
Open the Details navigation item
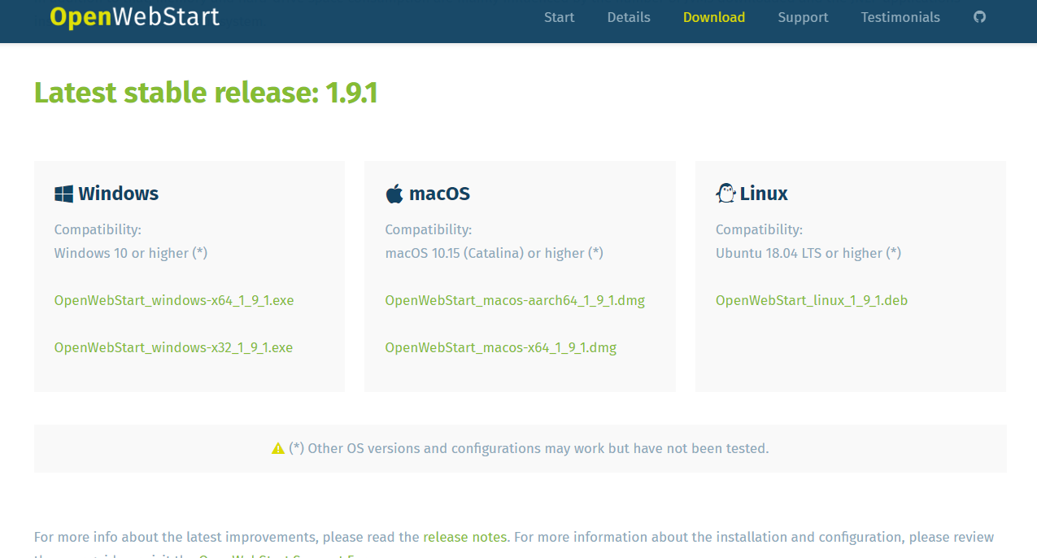(629, 17)
